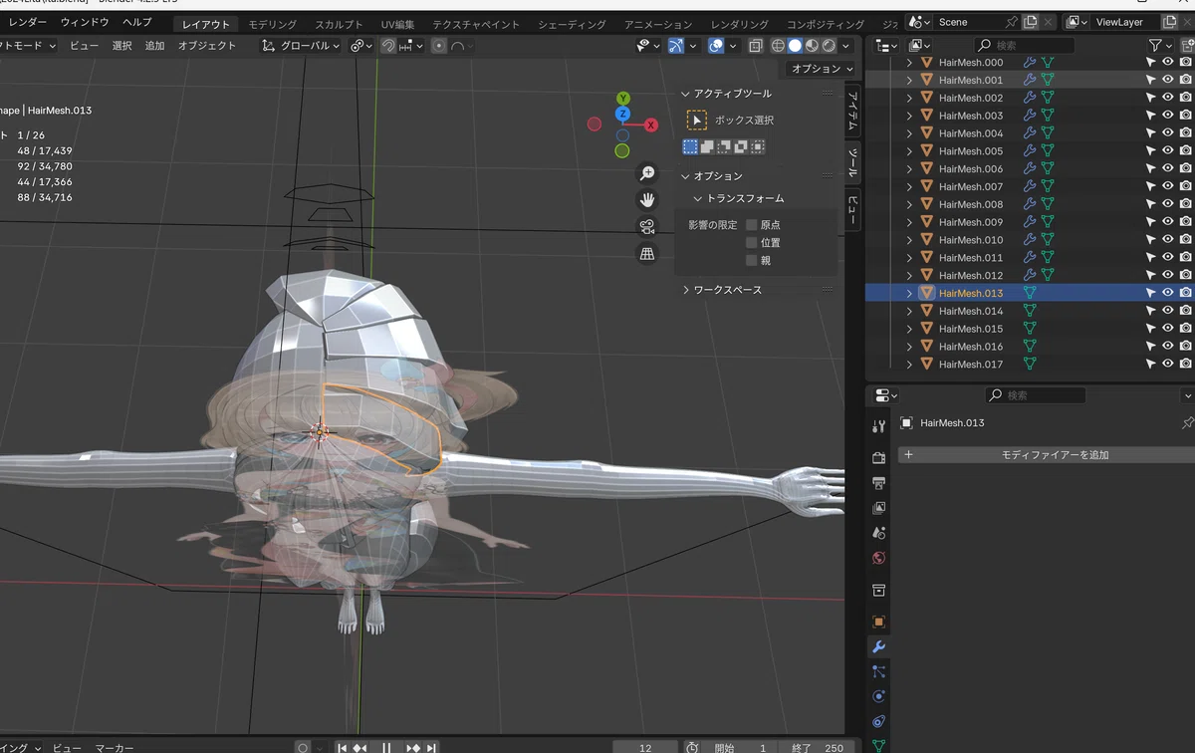Image resolution: width=1195 pixels, height=753 pixels.
Task: Open the オプション dropdown in viewport header
Action: [x=822, y=69]
